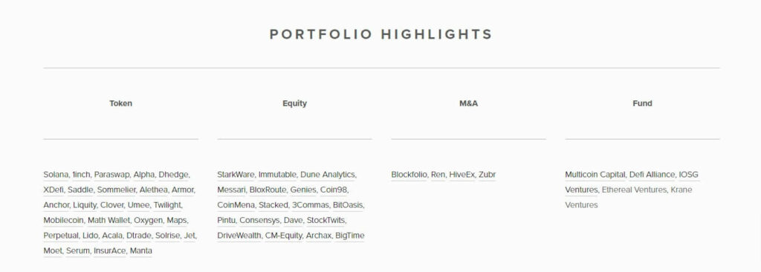Screen dimensions: 761x272
Task: Click the HiveEx link
Action: tap(462, 175)
